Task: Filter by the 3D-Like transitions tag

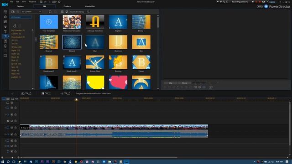Action: tap(16, 47)
